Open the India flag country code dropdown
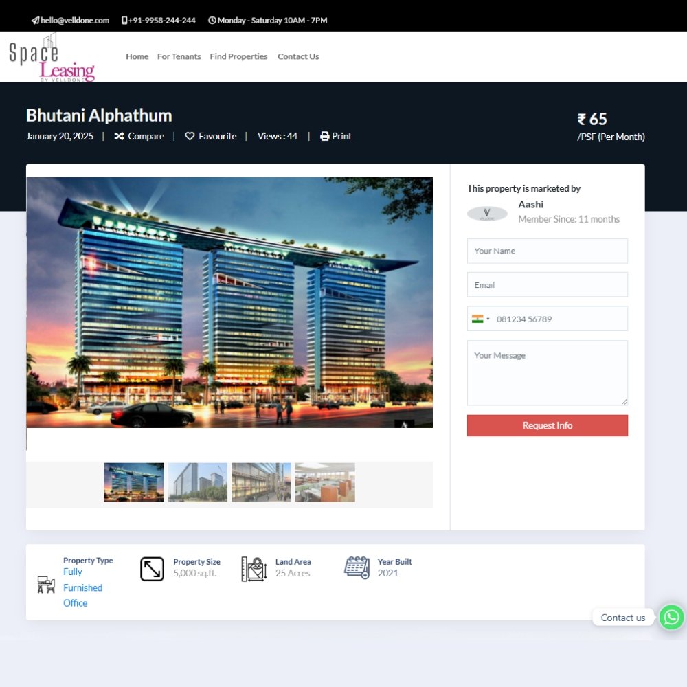The width and height of the screenshot is (687, 687). pos(480,319)
